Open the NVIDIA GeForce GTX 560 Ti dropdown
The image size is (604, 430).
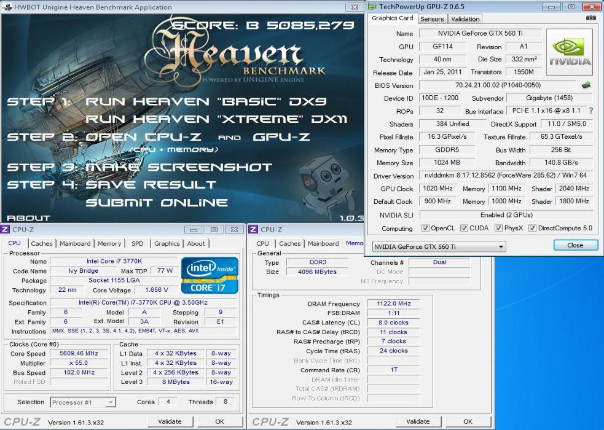click(439, 246)
